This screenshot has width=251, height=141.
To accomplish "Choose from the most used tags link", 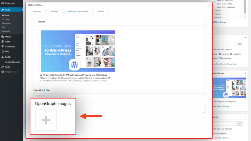I will [224, 64].
